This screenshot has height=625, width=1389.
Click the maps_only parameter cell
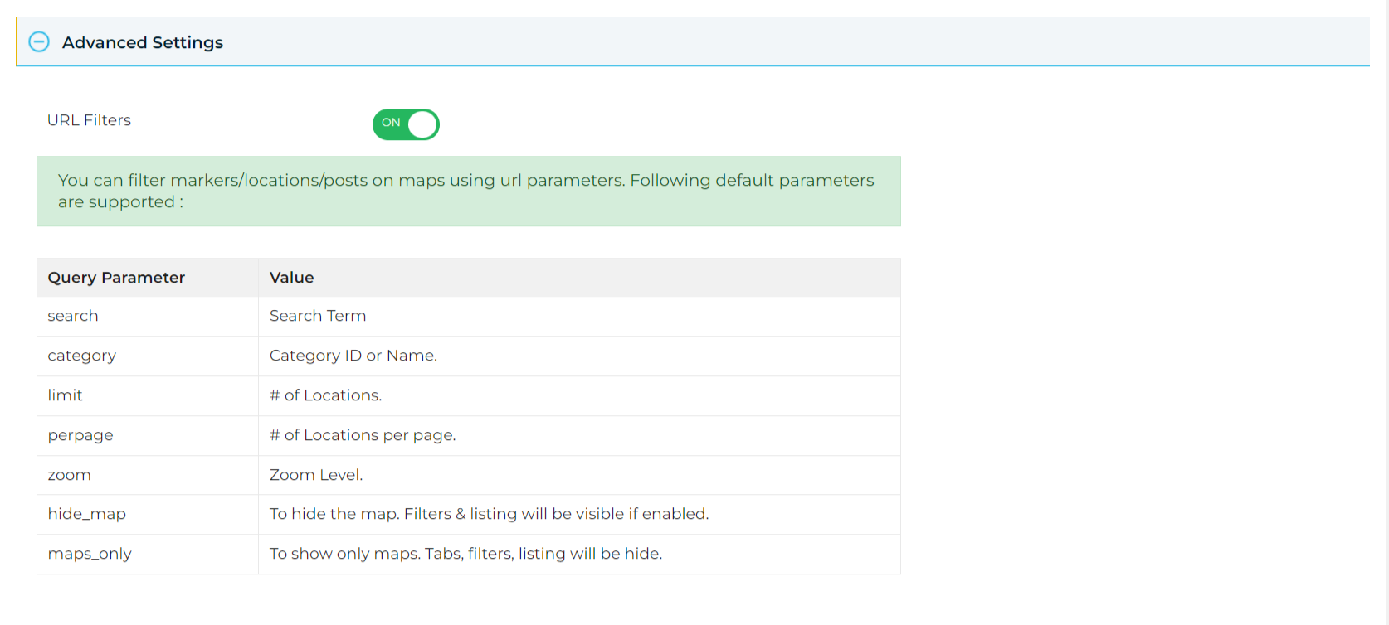click(148, 555)
